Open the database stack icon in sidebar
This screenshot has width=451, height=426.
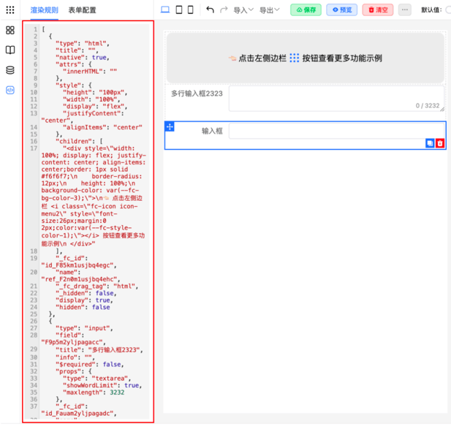[x=10, y=70]
